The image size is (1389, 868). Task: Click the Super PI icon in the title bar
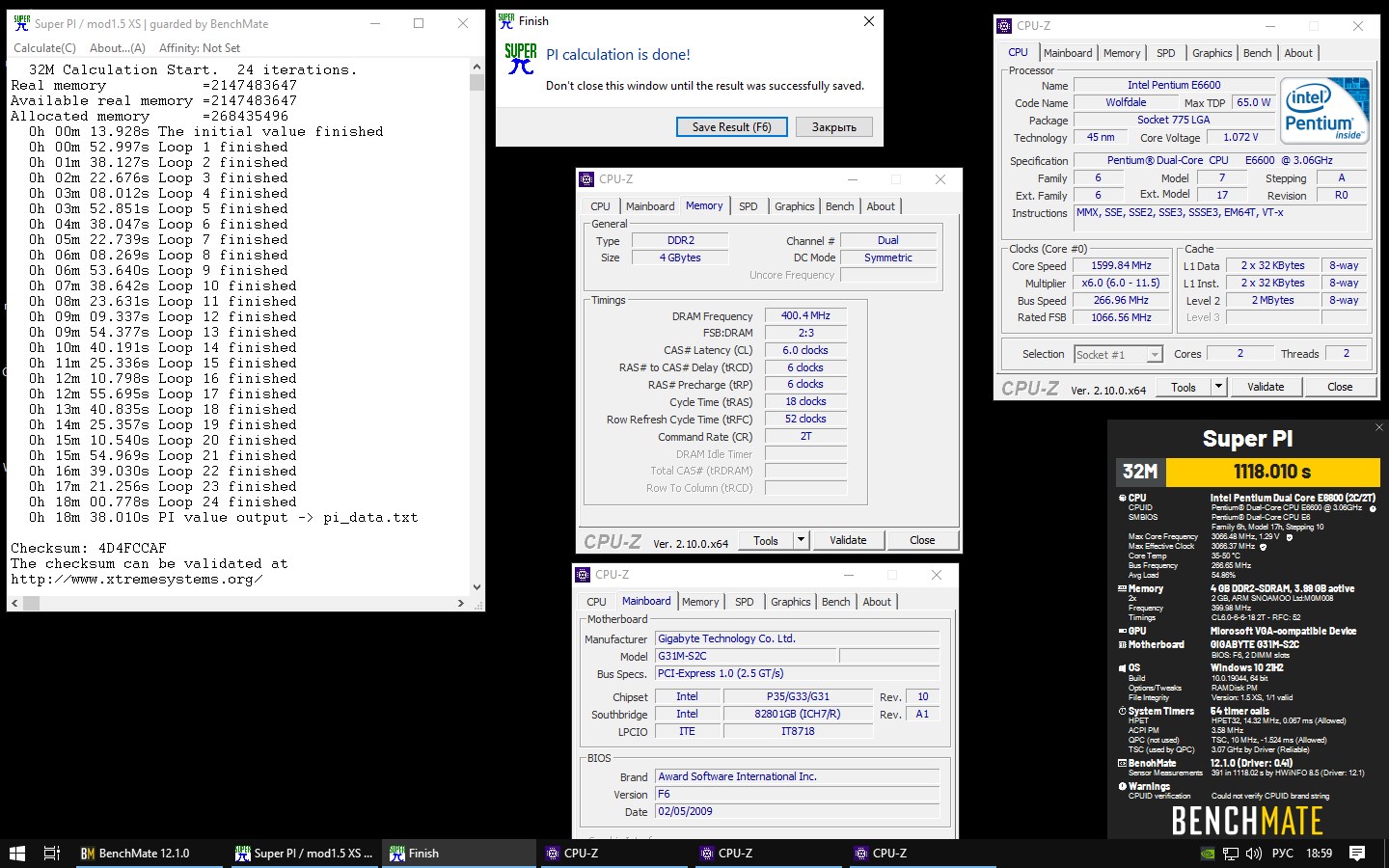click(x=21, y=23)
